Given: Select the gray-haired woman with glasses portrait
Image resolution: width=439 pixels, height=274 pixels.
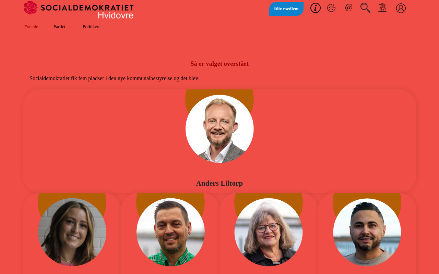Looking at the screenshot, I should [269, 232].
